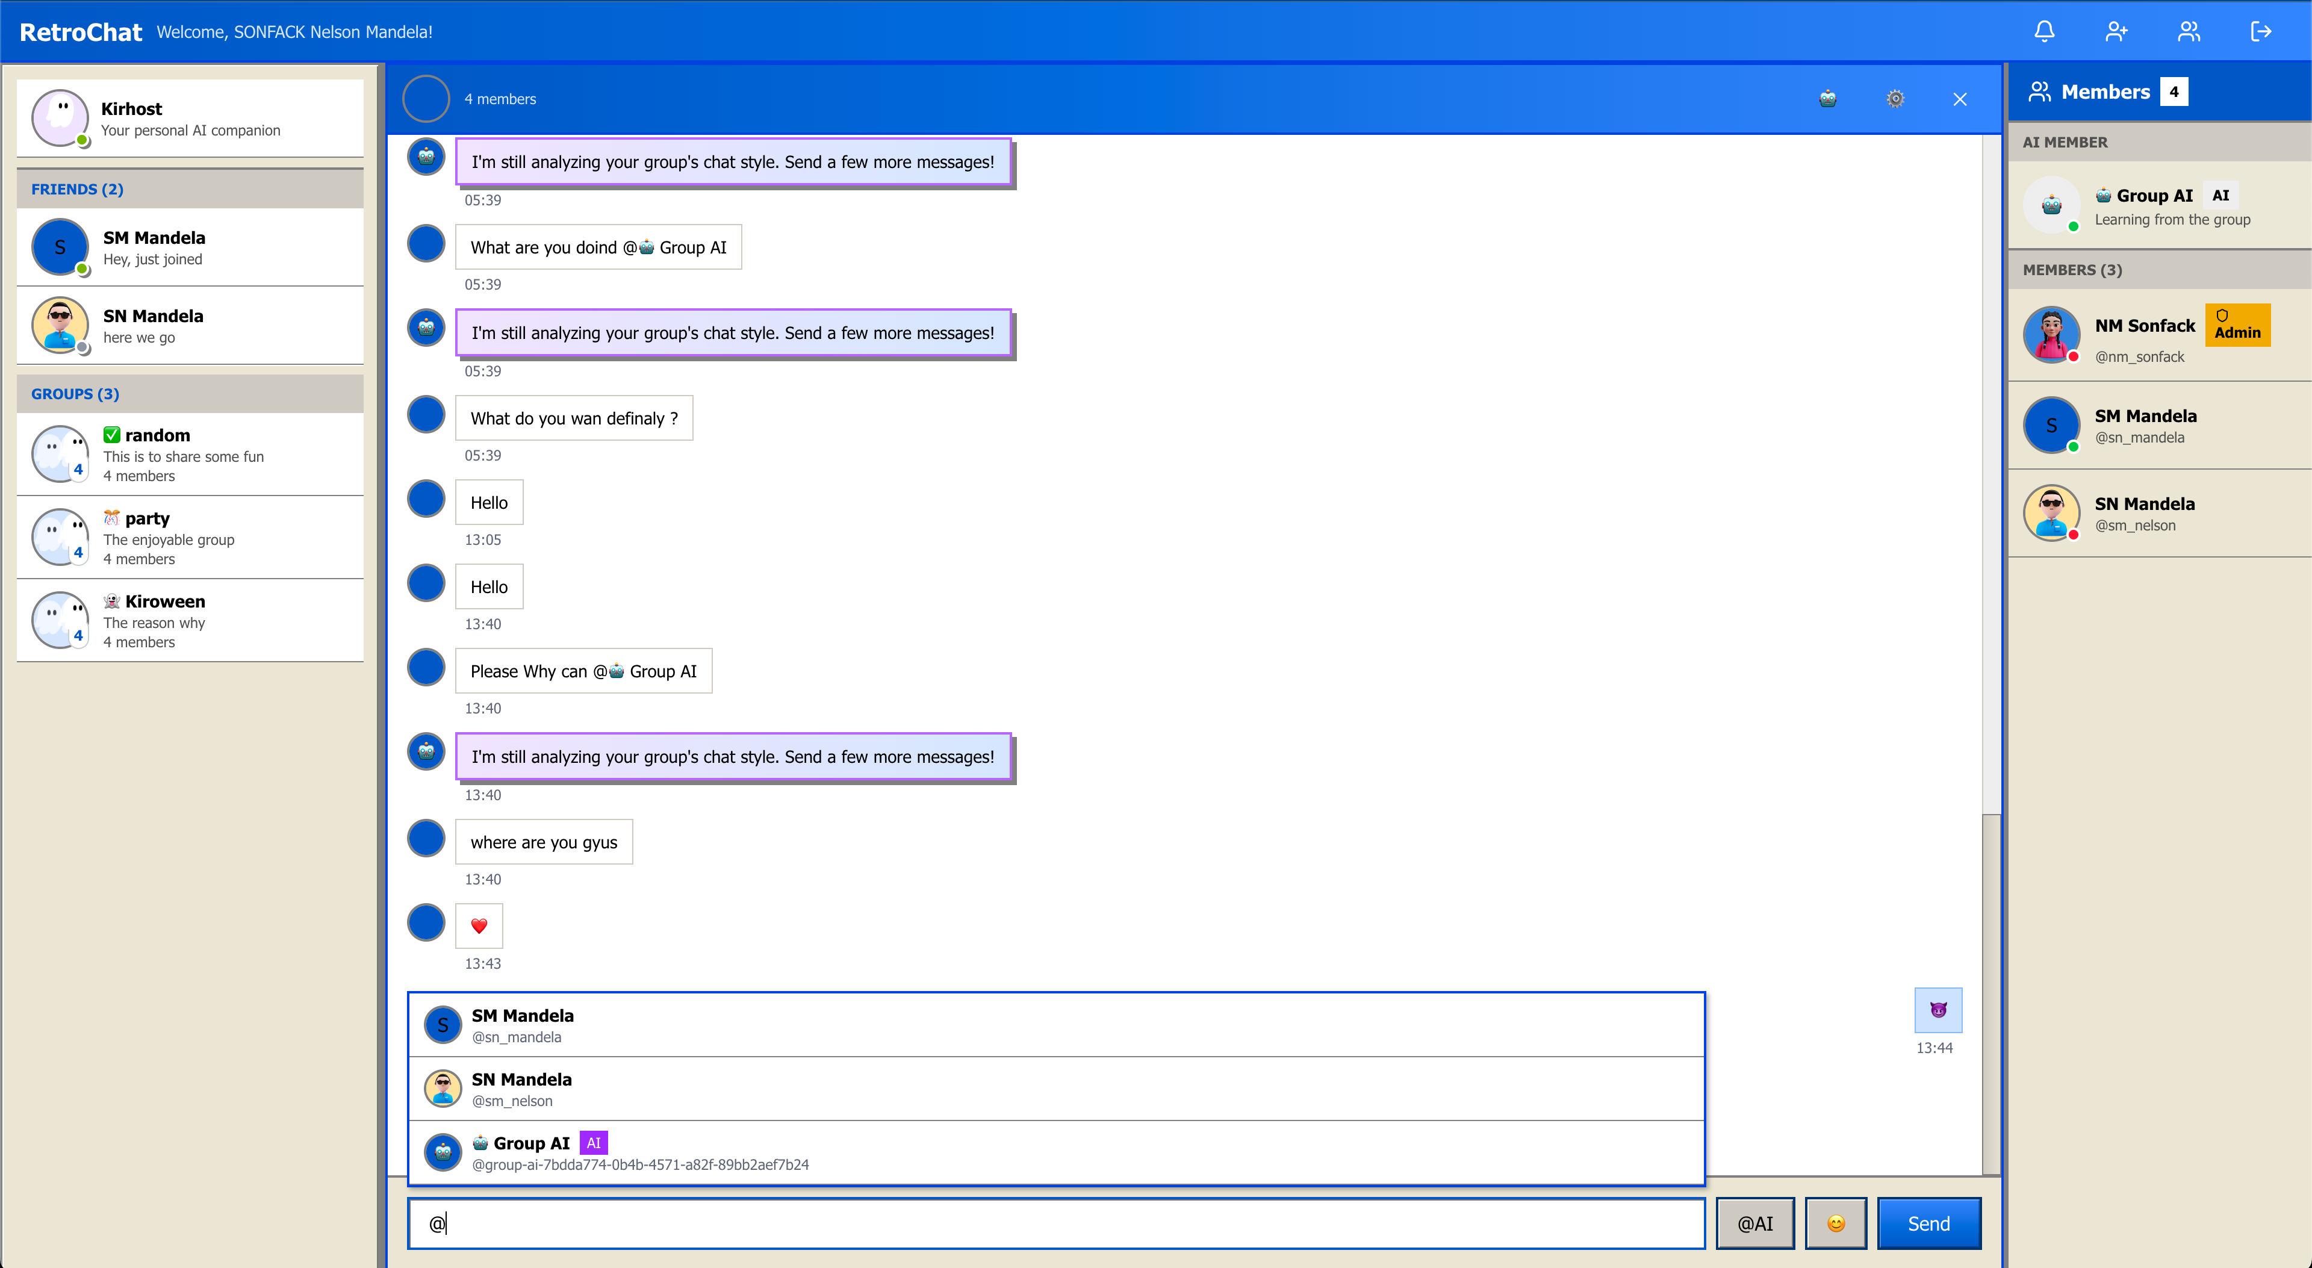2312x1268 pixels.
Task: Open the groups people icon
Action: pos(2188,31)
